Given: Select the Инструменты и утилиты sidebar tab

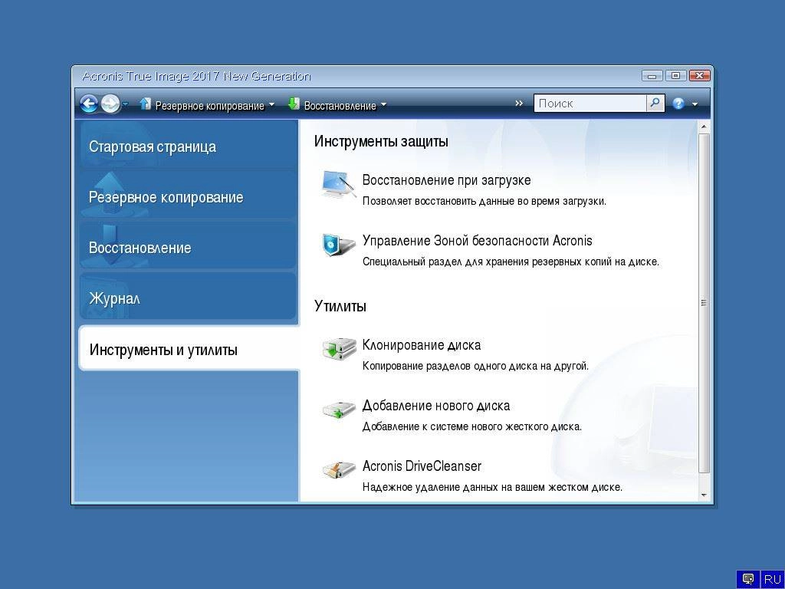Looking at the screenshot, I should click(189, 348).
